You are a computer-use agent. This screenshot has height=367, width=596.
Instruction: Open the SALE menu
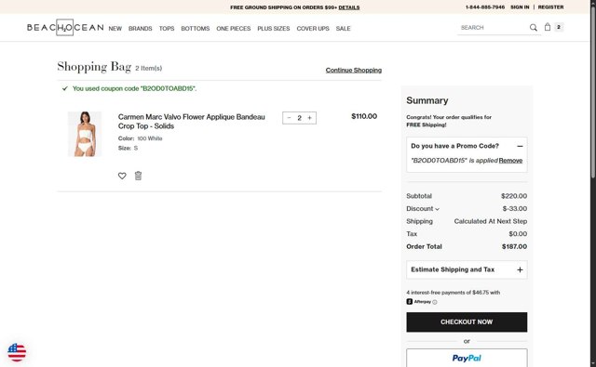344,29
